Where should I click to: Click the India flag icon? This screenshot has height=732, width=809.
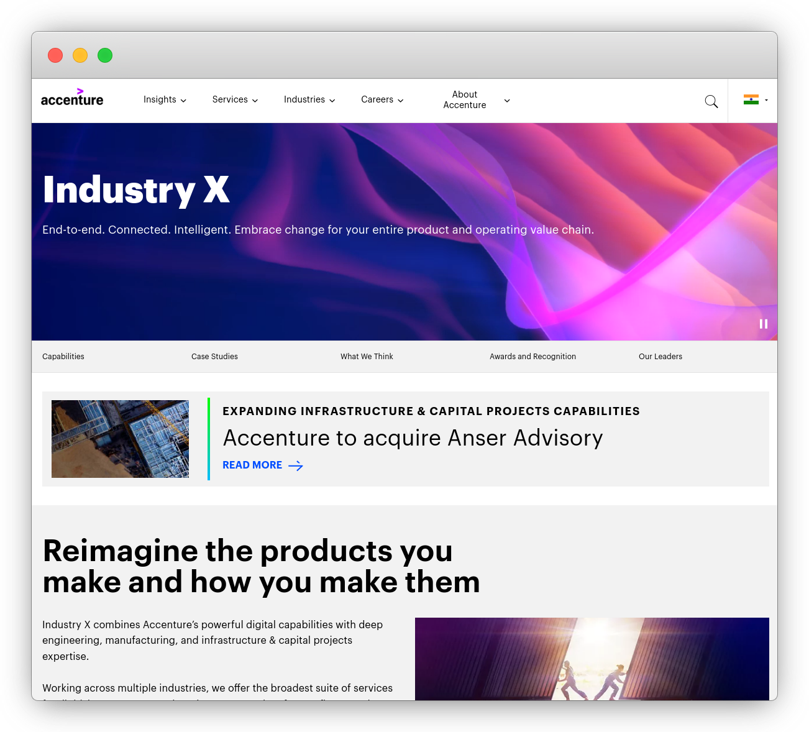point(751,99)
